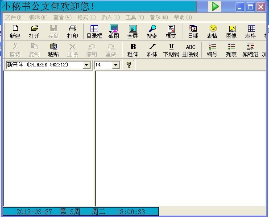Click the 剪切 (Cut) scissors icon

click(x=15, y=50)
